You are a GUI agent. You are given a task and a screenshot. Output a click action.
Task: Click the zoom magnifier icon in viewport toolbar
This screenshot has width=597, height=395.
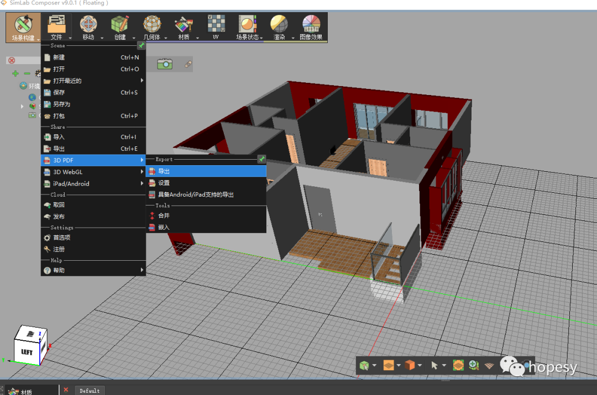click(x=473, y=365)
